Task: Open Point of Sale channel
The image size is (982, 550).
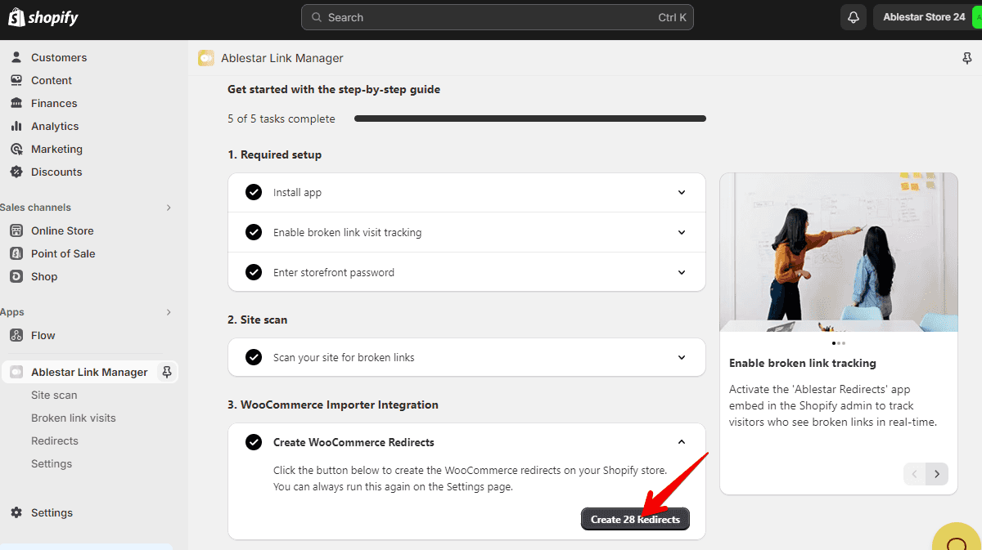Action: click(x=63, y=253)
